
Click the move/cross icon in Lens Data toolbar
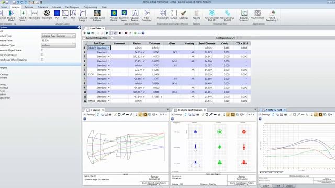(85, 33)
